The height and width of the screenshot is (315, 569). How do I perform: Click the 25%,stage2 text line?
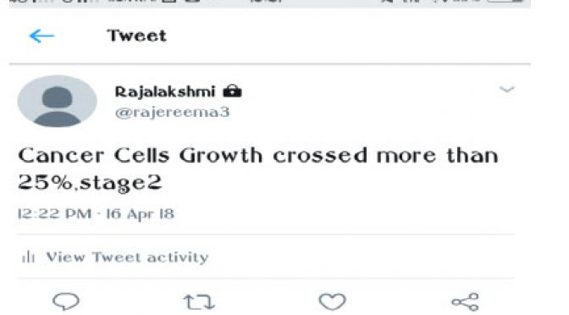[x=90, y=183]
